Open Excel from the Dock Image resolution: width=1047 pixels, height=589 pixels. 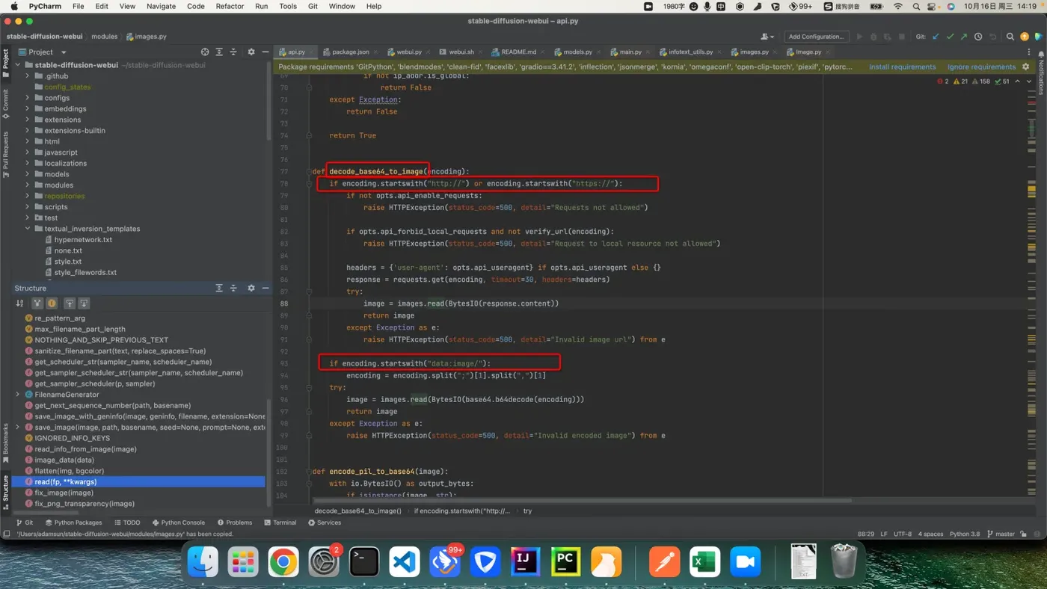coord(704,562)
